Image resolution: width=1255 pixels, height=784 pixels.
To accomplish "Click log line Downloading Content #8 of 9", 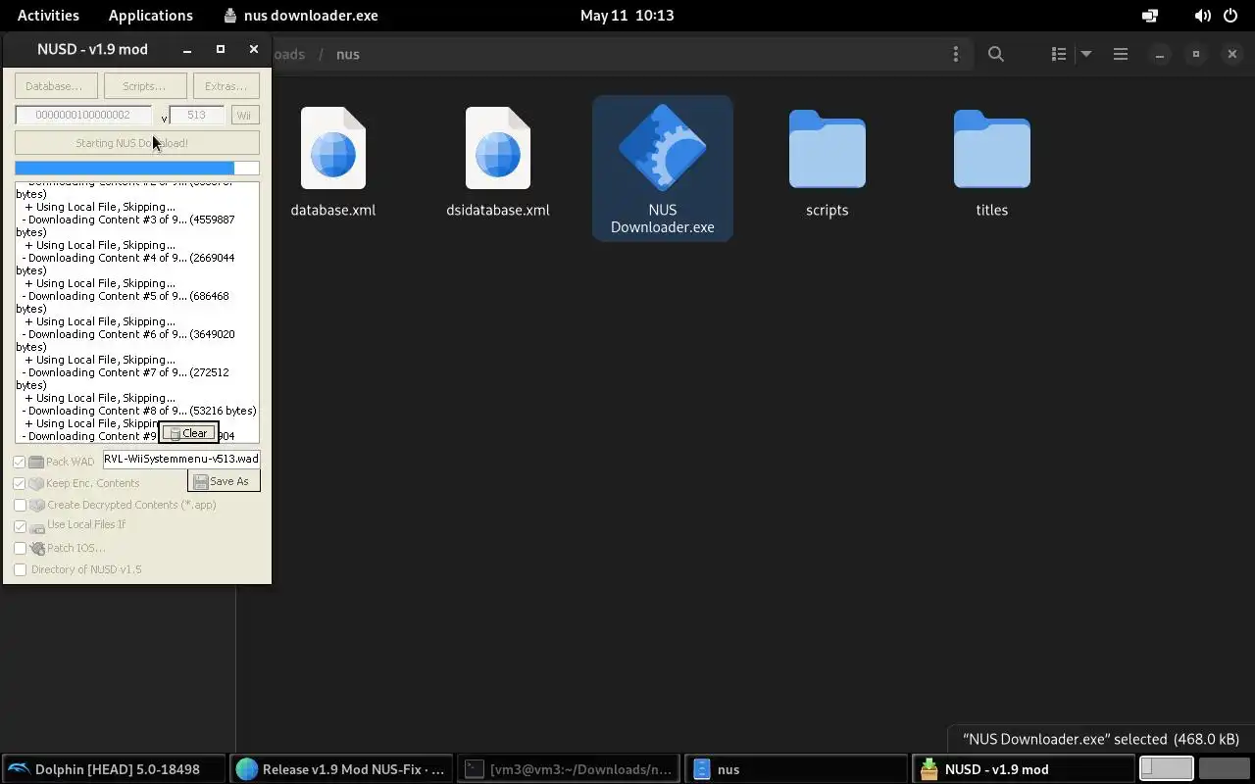I will [x=137, y=411].
